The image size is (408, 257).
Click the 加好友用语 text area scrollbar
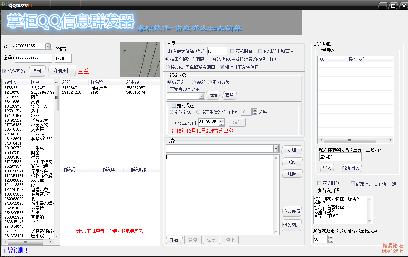[370, 210]
